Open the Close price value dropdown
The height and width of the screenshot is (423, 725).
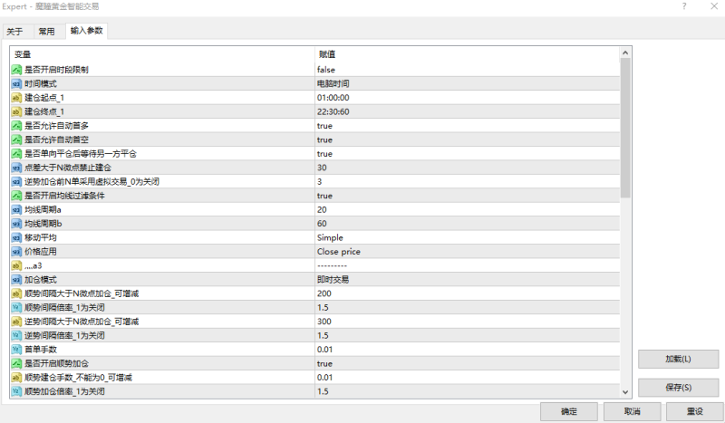tap(337, 251)
